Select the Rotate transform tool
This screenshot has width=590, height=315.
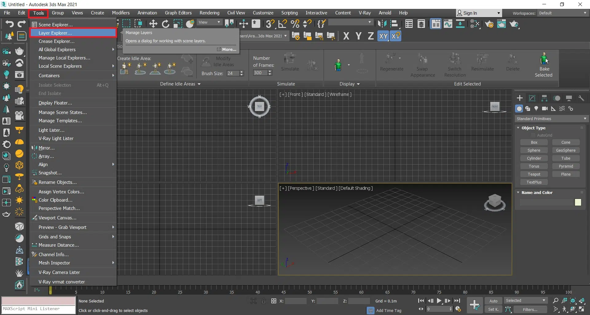(x=166, y=24)
